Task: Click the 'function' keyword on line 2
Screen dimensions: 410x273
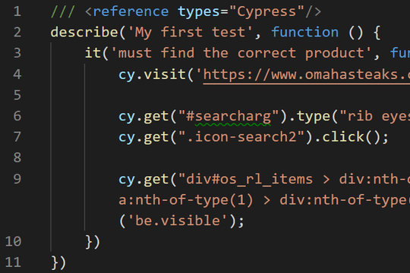Action: coord(305,33)
